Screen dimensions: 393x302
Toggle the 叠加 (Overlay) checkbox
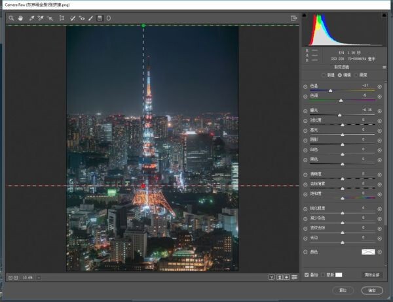307,275
